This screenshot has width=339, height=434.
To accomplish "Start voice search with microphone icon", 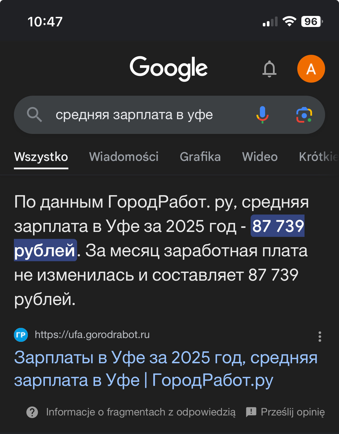I will [262, 115].
